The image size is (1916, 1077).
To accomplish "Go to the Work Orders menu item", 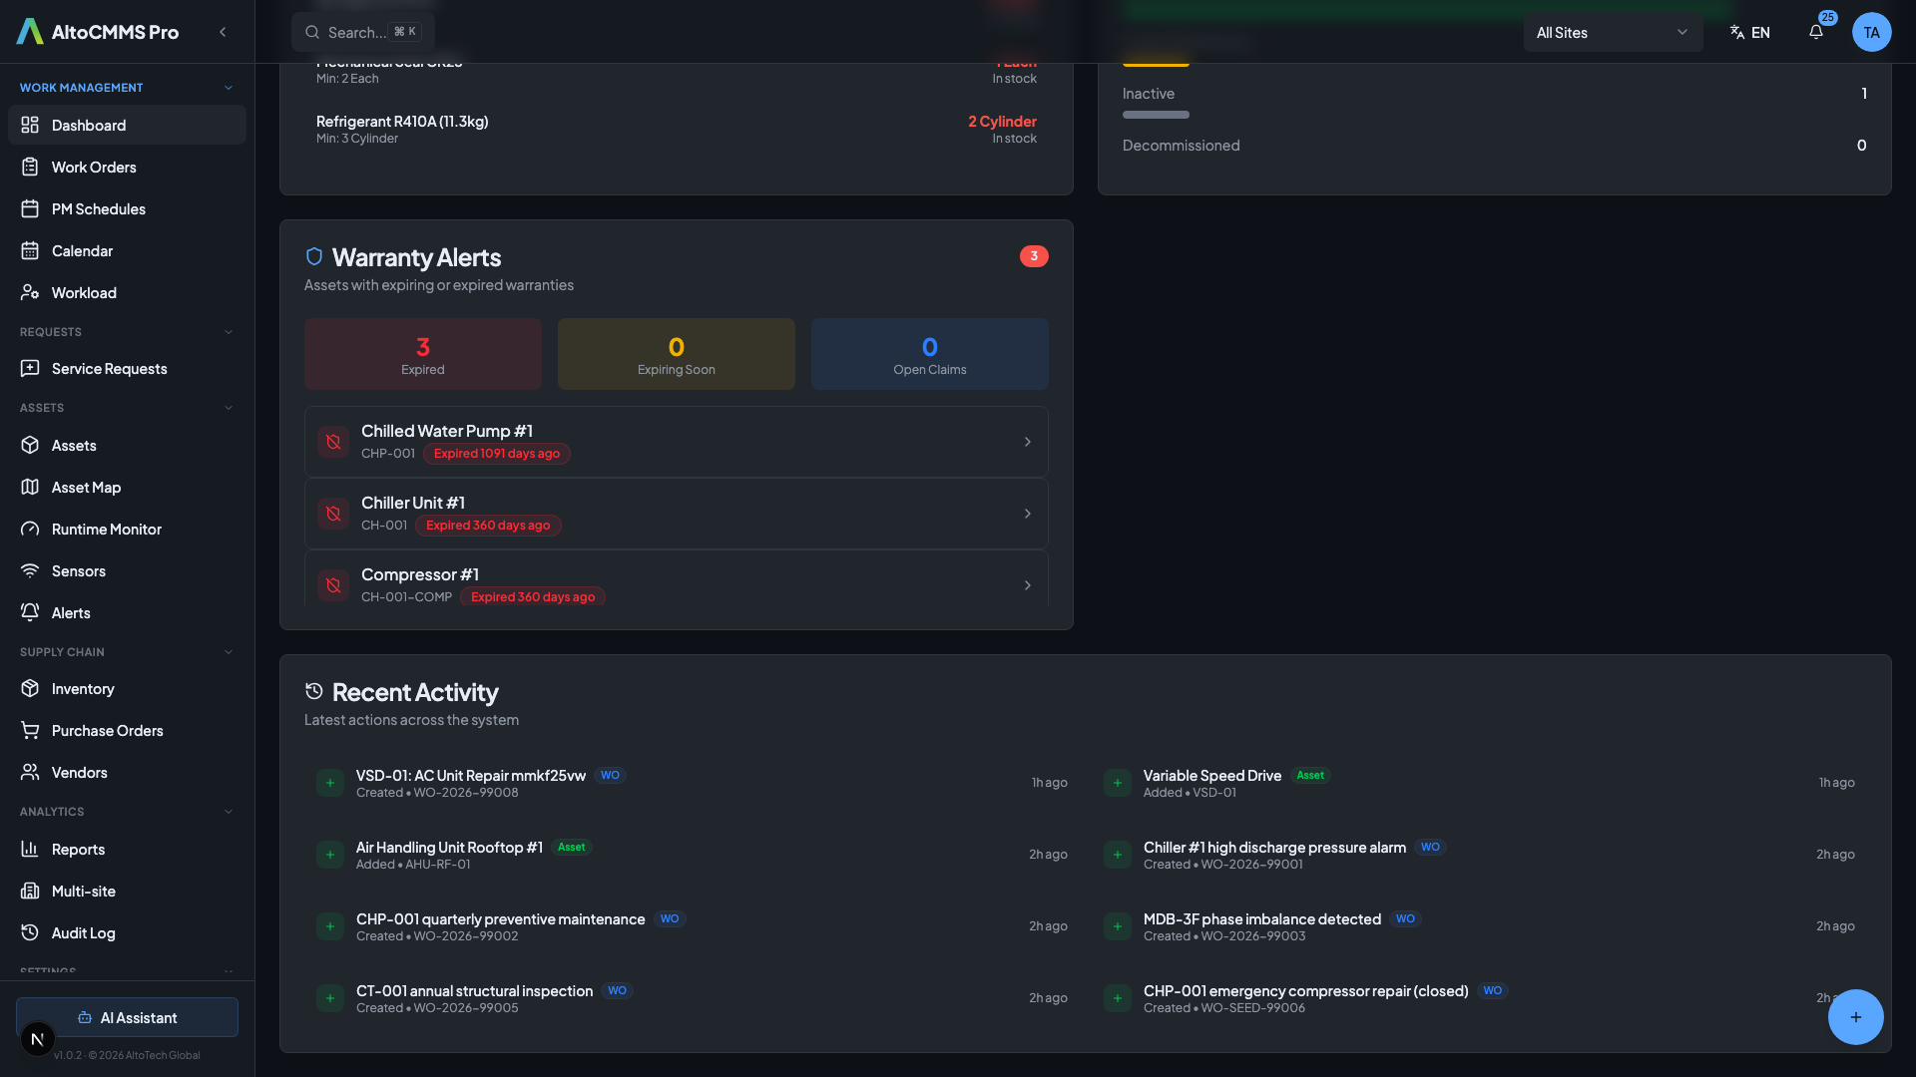I will pyautogui.click(x=94, y=168).
